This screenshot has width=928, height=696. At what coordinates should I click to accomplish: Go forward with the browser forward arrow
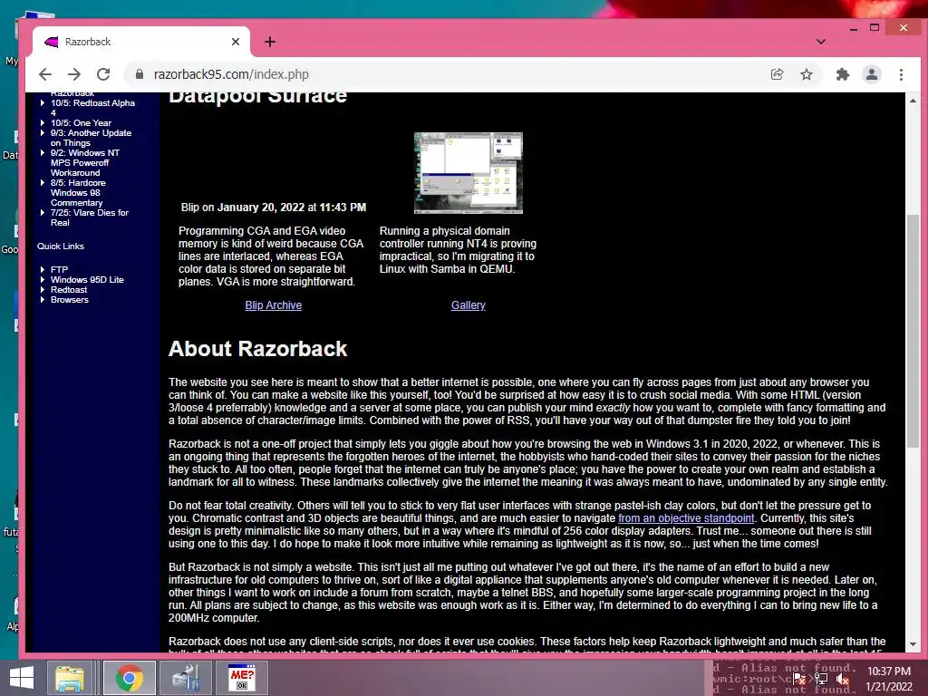tap(74, 74)
